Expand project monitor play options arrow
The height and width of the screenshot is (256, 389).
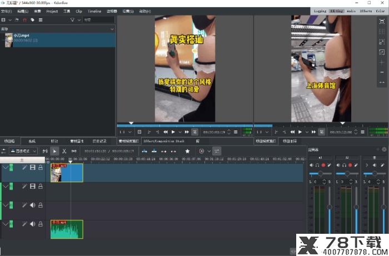point(307,132)
